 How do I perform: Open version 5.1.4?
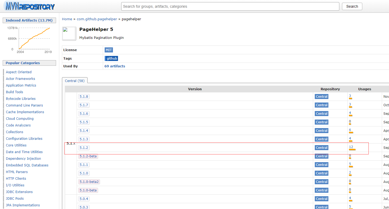[x=84, y=130]
